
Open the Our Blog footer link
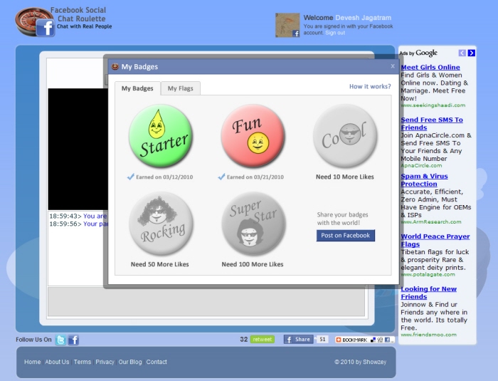(130, 362)
